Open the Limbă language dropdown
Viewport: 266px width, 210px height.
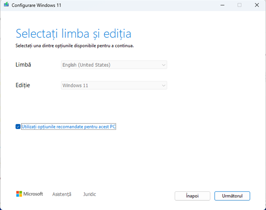114,65
